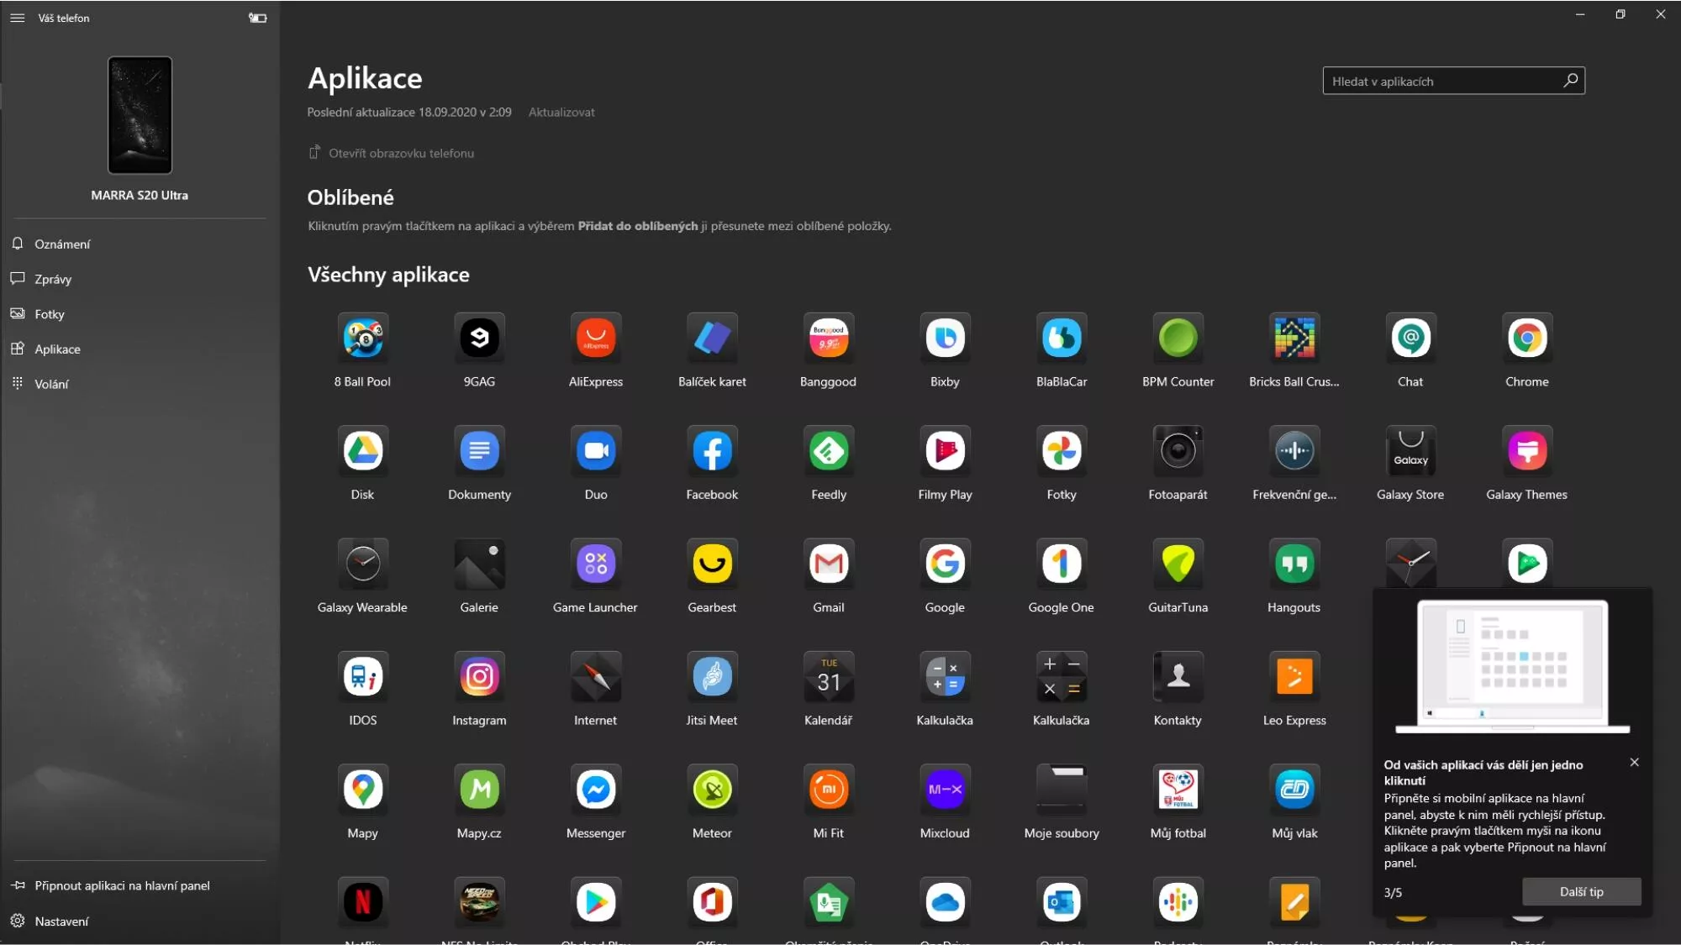Click the phone battery status icon
Viewport: 1681px width, 945px height.
pos(257,18)
